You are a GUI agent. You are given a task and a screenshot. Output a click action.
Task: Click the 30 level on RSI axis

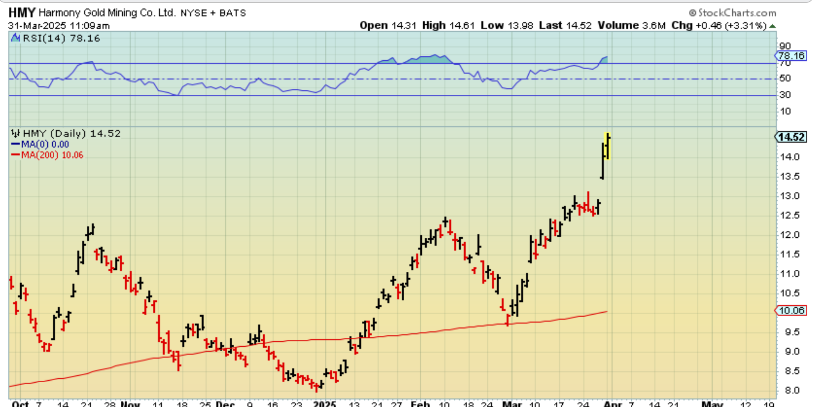click(x=785, y=95)
